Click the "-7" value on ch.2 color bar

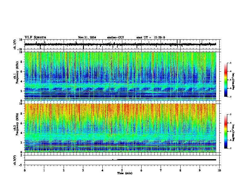[230, 149]
